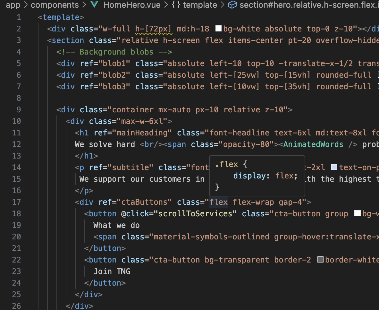Click 'gap-4' class on line 17
Image resolution: width=379 pixels, height=310 pixels.
point(290,202)
